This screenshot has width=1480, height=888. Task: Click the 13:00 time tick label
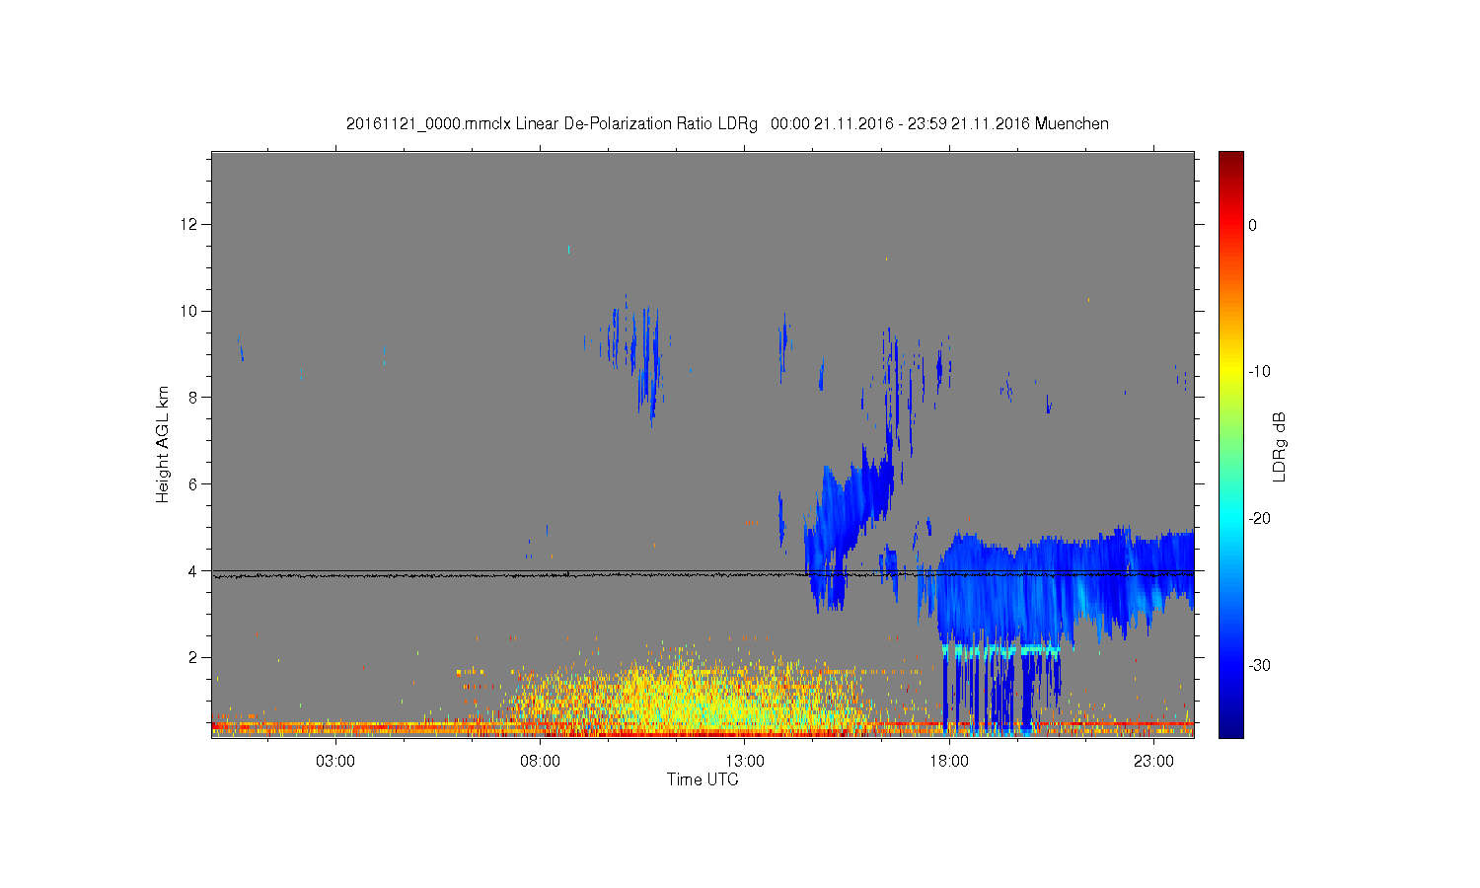click(x=745, y=761)
